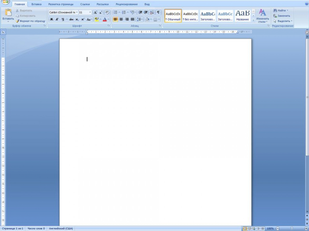This screenshot has height=231, width=309.
Task: Open the change case (Aa) menu
Action: click(89, 20)
